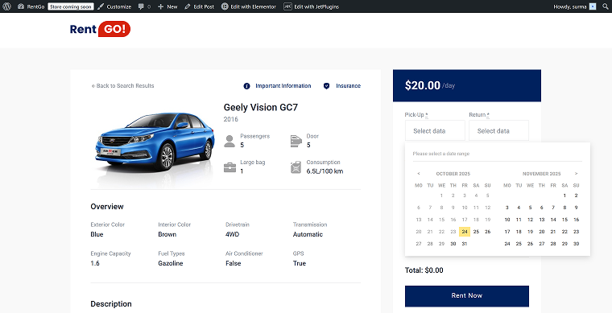The height and width of the screenshot is (313, 612).
Task: Click the Description heading
Action: click(x=111, y=304)
